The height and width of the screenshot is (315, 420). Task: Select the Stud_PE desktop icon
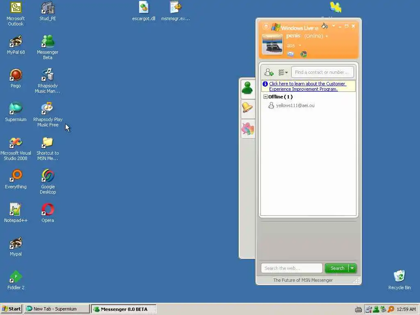click(48, 11)
